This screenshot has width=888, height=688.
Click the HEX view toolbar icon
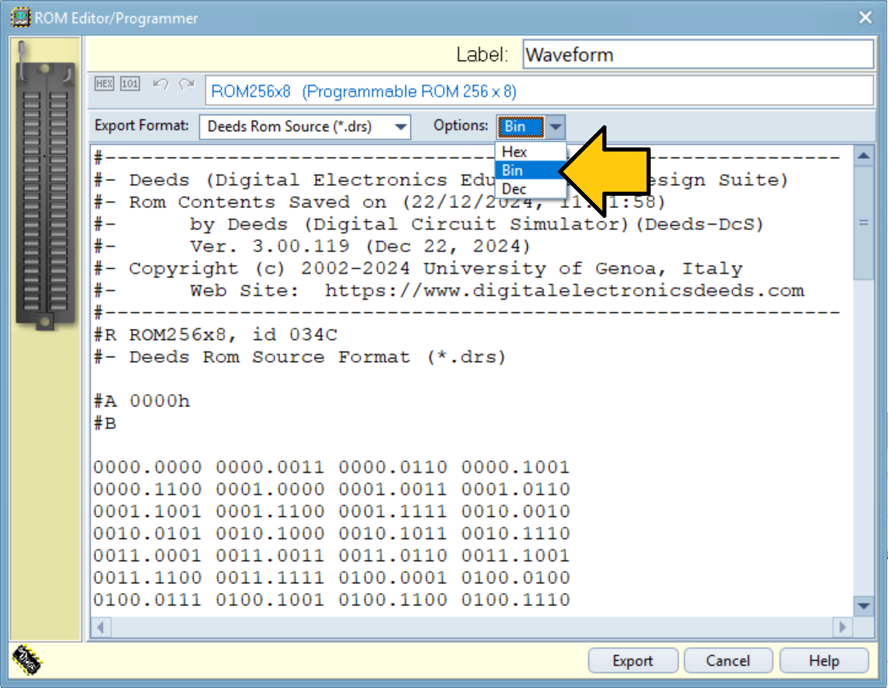click(104, 84)
